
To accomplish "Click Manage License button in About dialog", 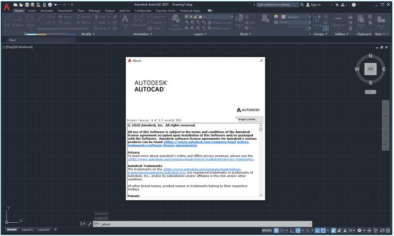I will click(x=249, y=119).
